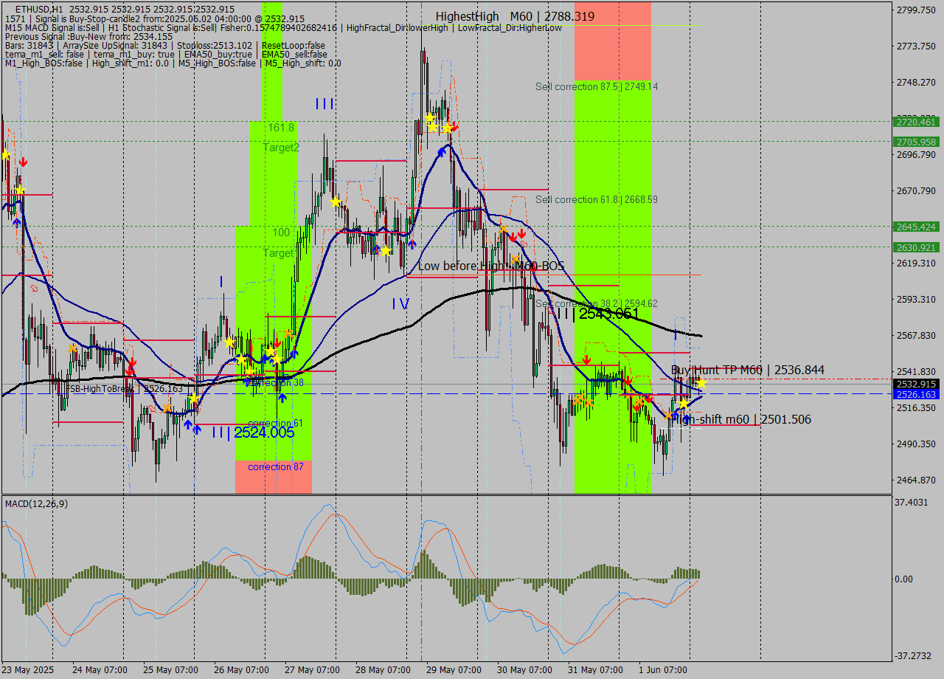Select the yellow star atop the highest high candle
The image size is (944, 679).
pos(428,117)
